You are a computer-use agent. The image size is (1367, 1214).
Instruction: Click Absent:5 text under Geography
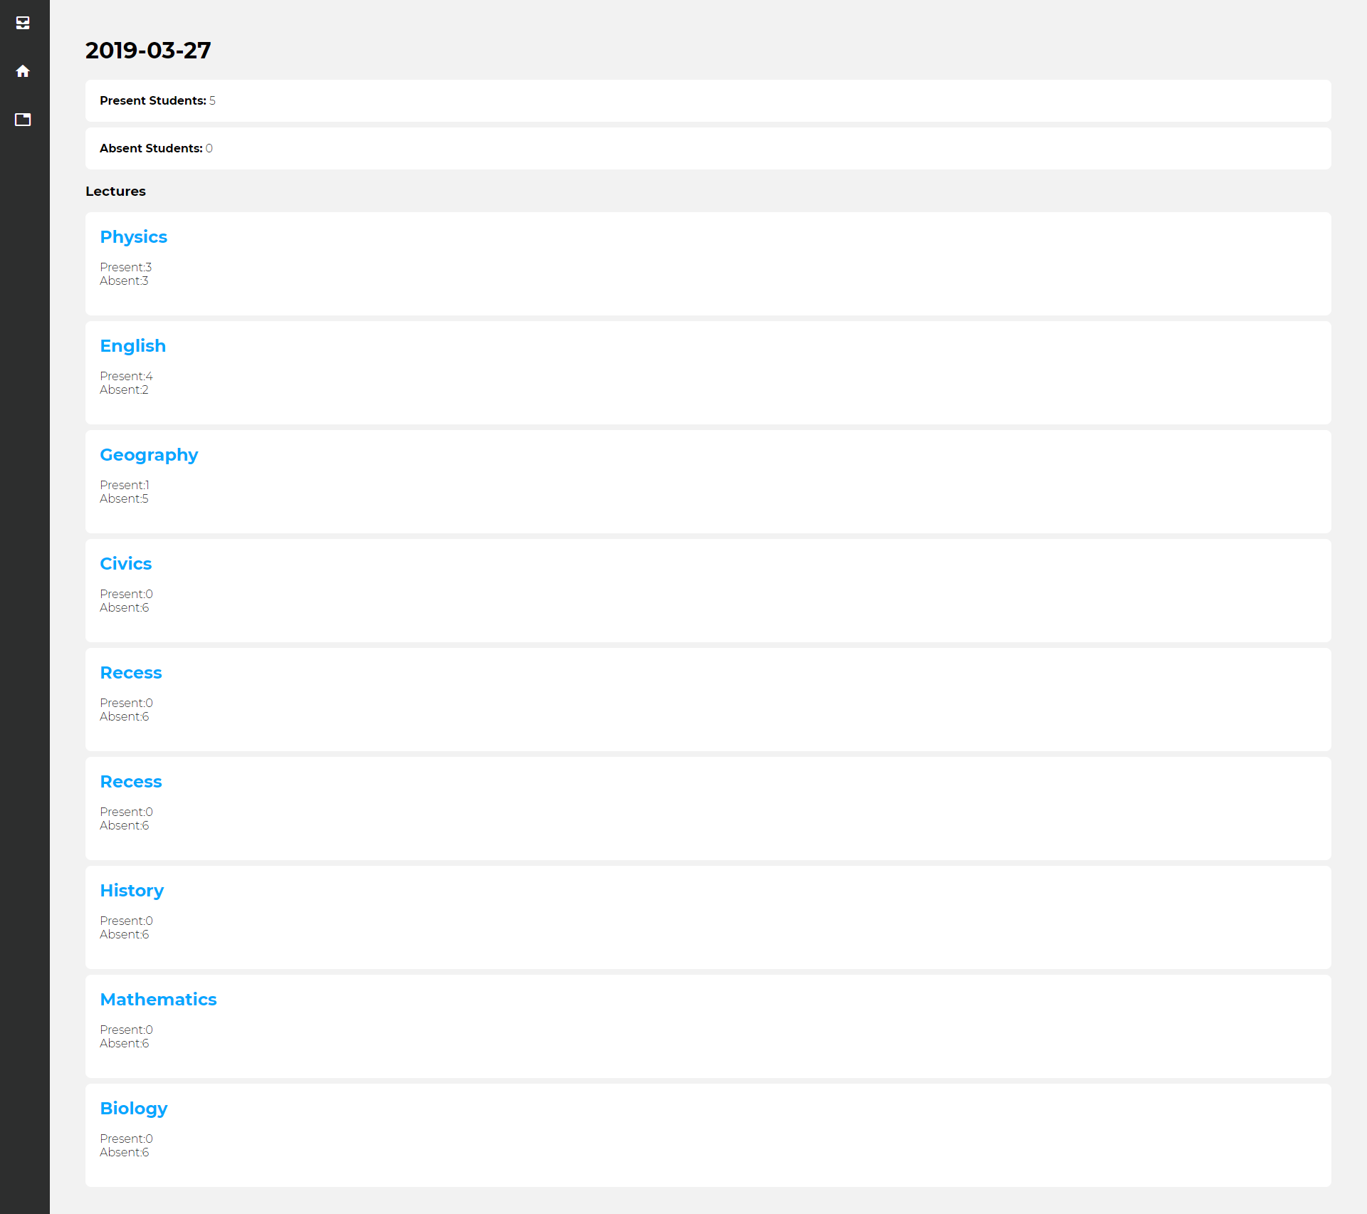coord(124,499)
